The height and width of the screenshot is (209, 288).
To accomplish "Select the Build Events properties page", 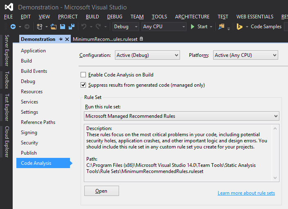I will (x=34, y=71).
